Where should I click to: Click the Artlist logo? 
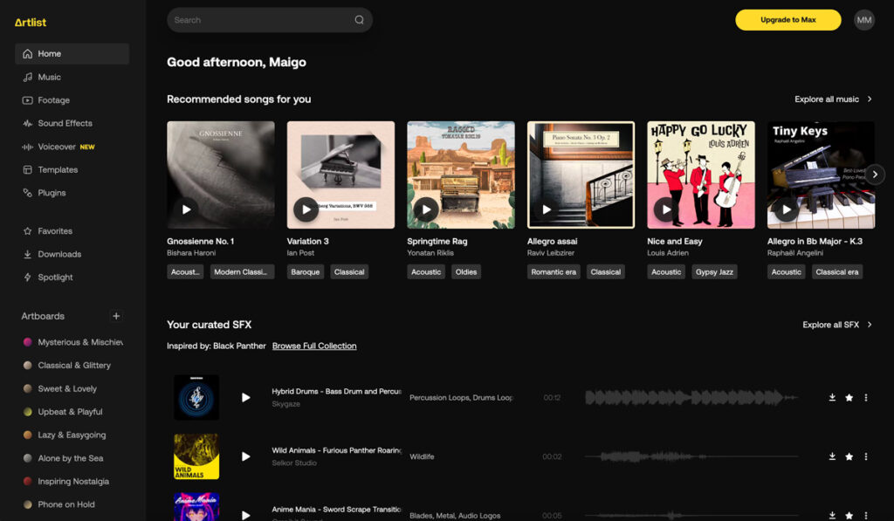pos(31,22)
